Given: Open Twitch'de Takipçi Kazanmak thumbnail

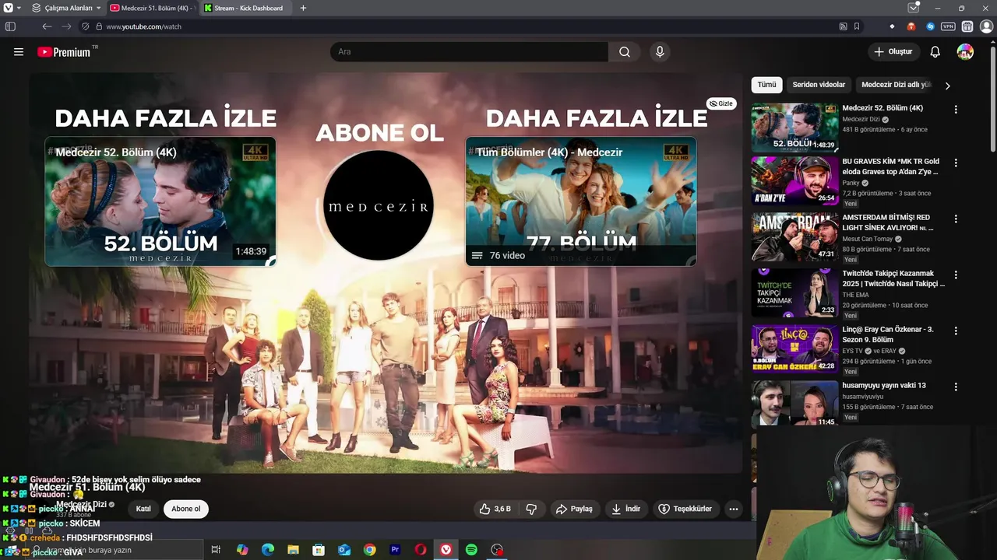Looking at the screenshot, I should pyautogui.click(x=794, y=293).
